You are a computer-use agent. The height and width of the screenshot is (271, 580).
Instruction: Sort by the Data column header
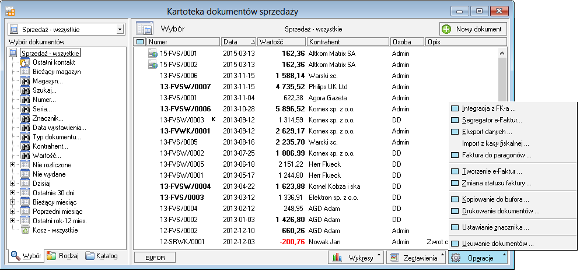click(x=239, y=42)
